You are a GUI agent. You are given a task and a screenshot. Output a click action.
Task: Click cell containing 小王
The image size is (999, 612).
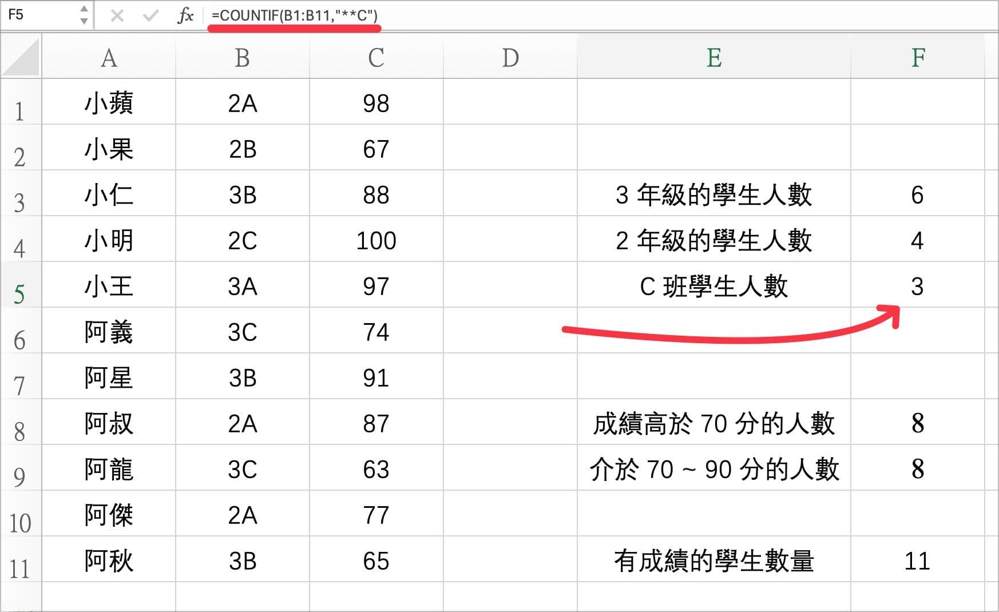coord(109,285)
